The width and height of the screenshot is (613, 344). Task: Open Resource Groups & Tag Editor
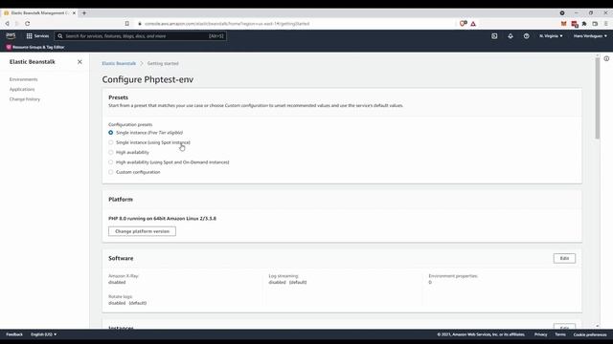pos(35,47)
